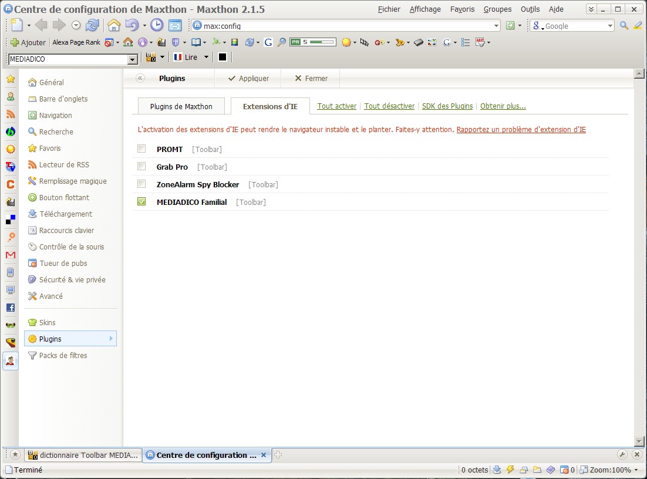Click the bulleted list toolbar icon
Viewport: 647px width, 479px height.
(466, 42)
